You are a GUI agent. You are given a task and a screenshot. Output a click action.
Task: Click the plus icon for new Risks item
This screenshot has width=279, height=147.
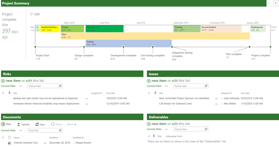click(3, 81)
